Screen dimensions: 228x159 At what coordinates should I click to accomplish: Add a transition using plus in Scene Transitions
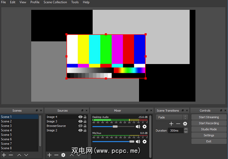[x=171, y=124]
